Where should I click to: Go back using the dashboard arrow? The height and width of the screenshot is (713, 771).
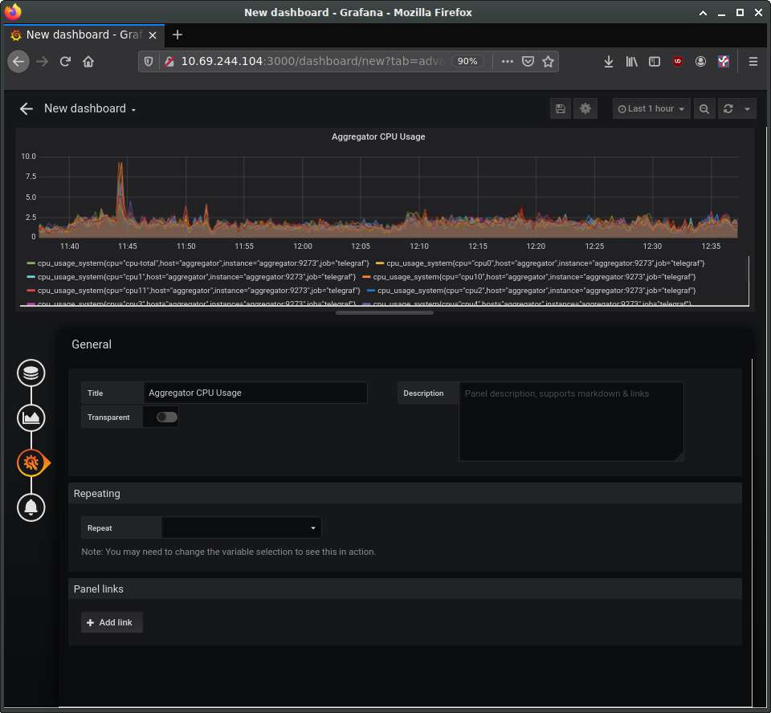click(x=26, y=108)
